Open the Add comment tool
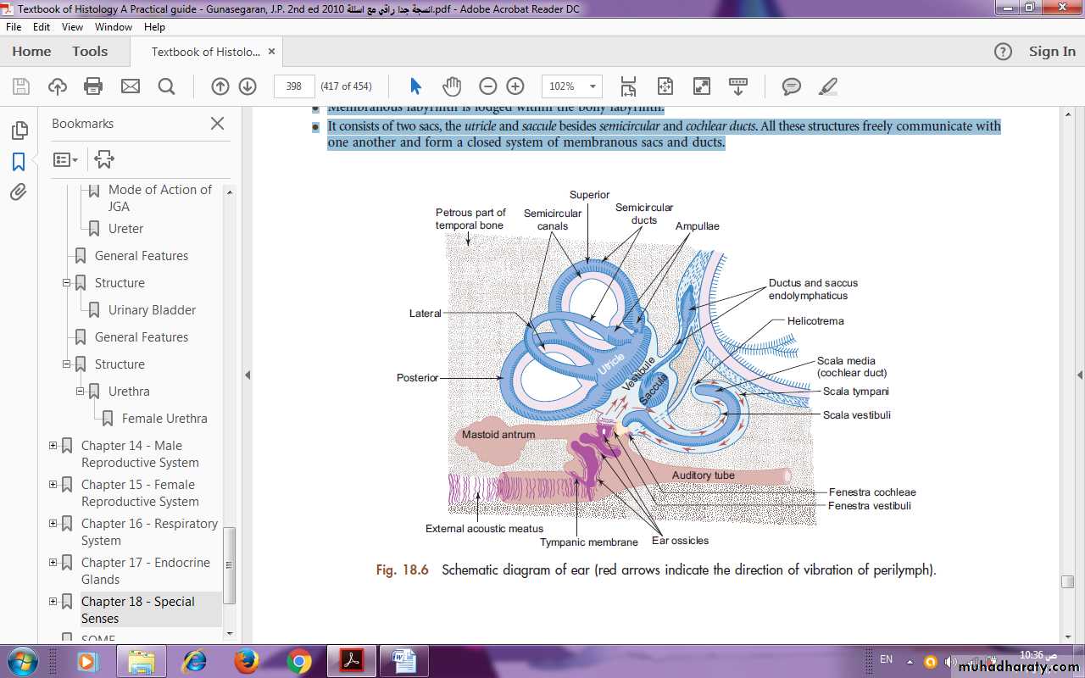1085x678 pixels. coord(792,86)
